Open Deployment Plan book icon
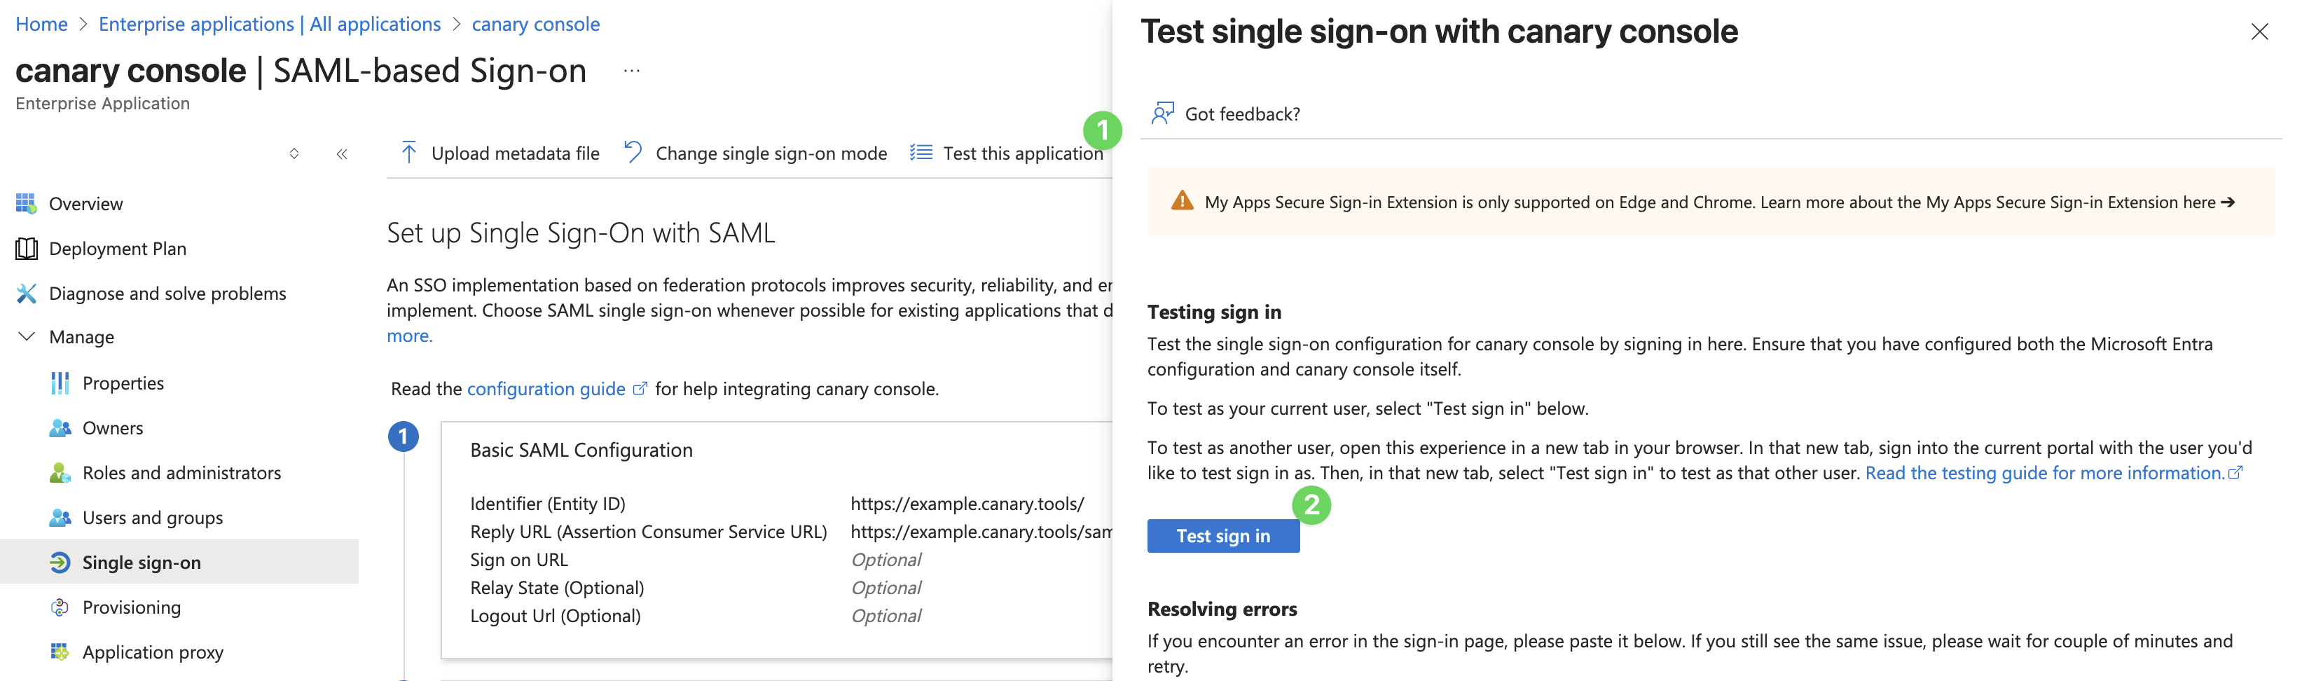This screenshot has height=681, width=2302. tap(26, 249)
